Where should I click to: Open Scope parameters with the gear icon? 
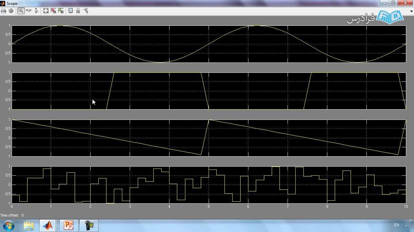(11, 11)
